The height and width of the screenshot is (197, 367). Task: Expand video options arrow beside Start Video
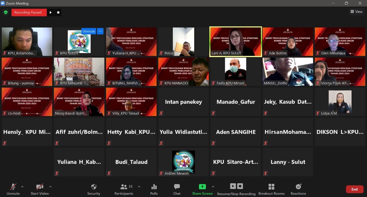(x=50, y=187)
